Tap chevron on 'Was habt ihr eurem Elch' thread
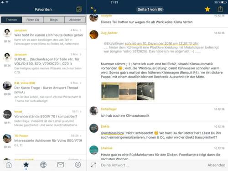Screen dimensions: 228x171 pyautogui.click(x=81, y=30)
